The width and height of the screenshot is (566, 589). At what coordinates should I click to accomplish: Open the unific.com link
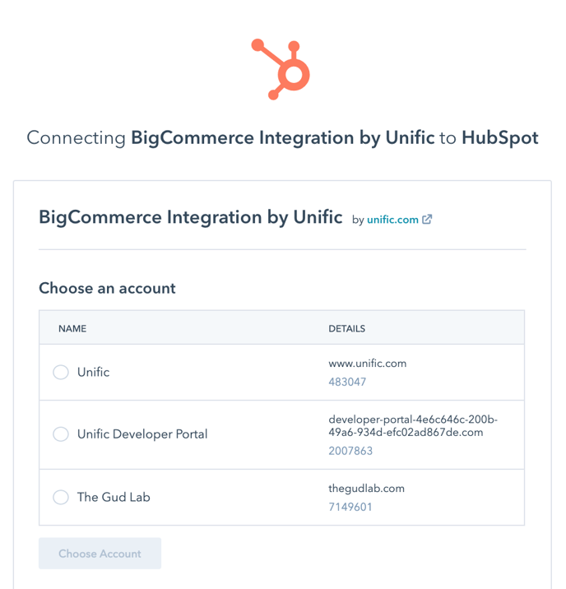(x=392, y=220)
